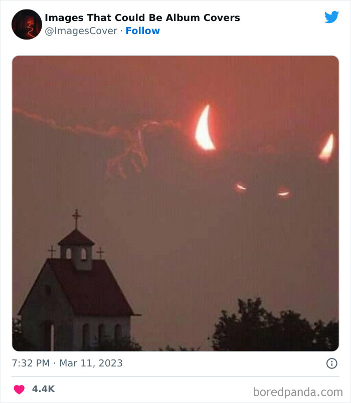Like the tweet with the pink heart
351x403 pixels.
point(19,389)
